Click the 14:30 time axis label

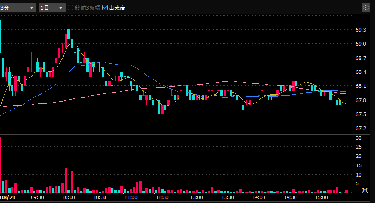290,197
